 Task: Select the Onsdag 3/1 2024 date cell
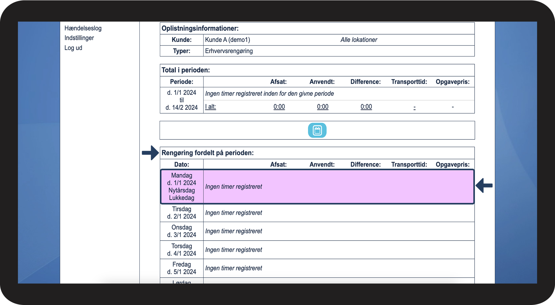click(x=182, y=231)
